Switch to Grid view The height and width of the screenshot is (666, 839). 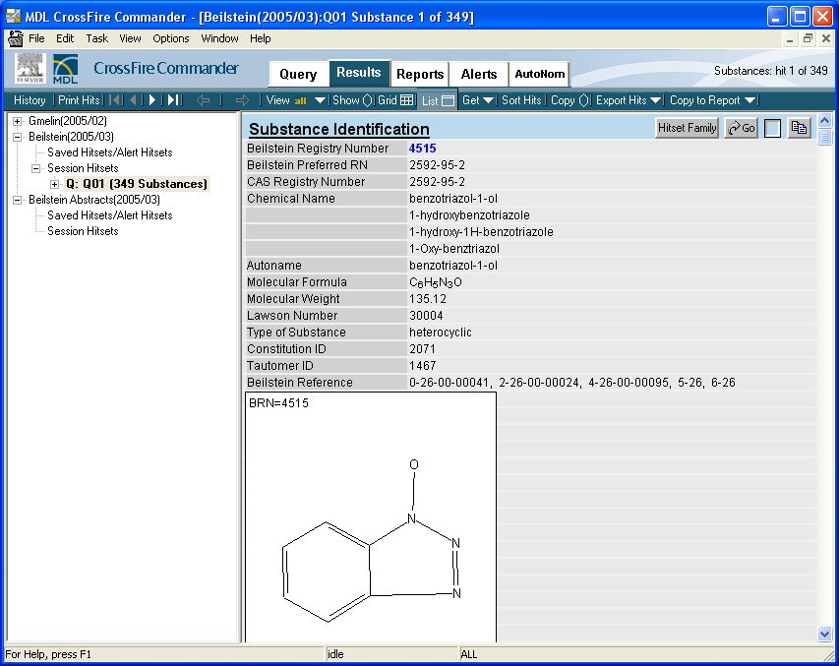pyautogui.click(x=395, y=100)
